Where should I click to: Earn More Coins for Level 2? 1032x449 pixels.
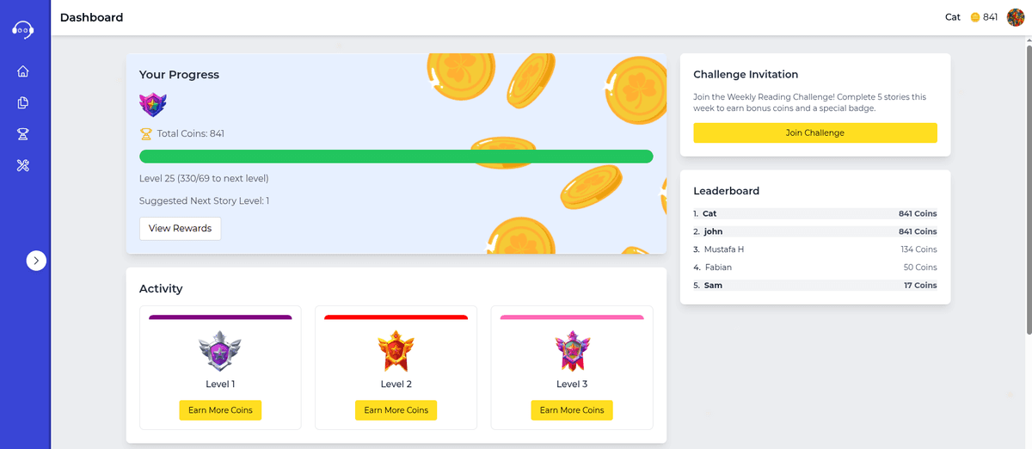point(396,410)
